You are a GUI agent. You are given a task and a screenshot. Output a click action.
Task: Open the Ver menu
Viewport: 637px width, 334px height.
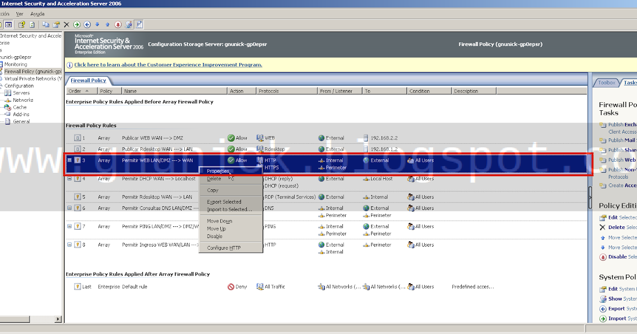pyautogui.click(x=20, y=14)
